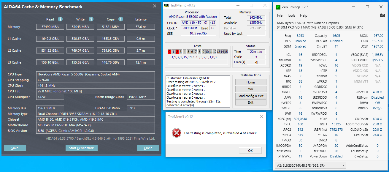Click L3 Cache Latency value 12.1 ns
Screen dimensions: 389x172
[x=141, y=62]
